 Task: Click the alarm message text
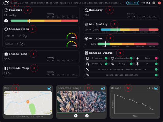(x=67, y=3)
